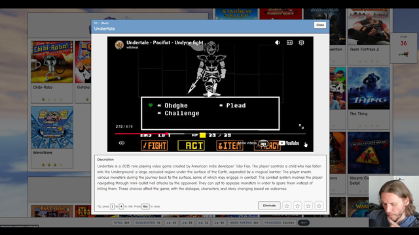The height and width of the screenshot is (235, 419).
Task: Open the video on YouTube via logo
Action: pos(289,143)
